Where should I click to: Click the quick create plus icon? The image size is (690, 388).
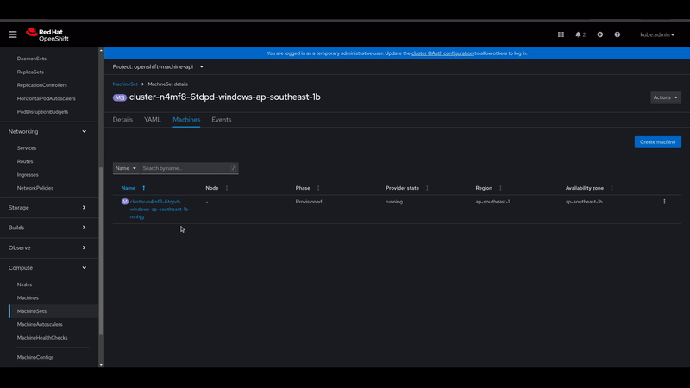[600, 34]
